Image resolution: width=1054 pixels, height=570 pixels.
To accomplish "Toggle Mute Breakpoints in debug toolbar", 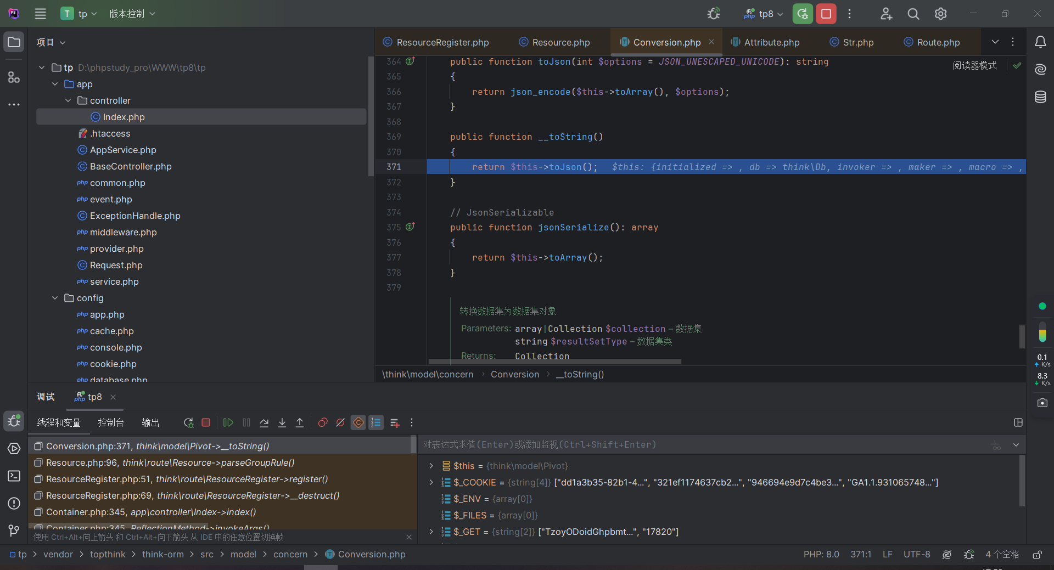I will (340, 422).
